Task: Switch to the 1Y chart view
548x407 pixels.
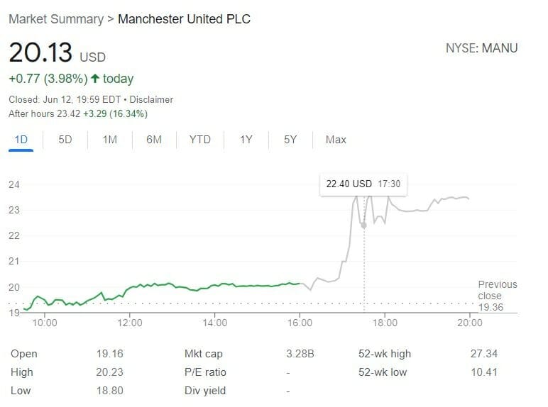Action: coord(246,140)
